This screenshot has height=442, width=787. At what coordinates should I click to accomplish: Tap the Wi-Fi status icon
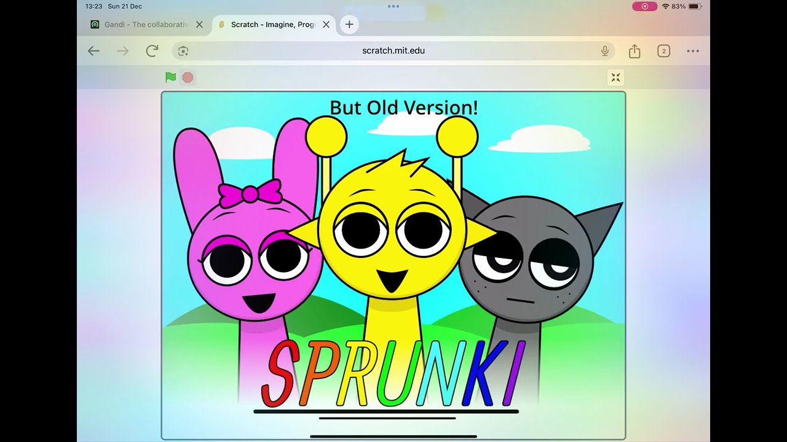pos(665,6)
